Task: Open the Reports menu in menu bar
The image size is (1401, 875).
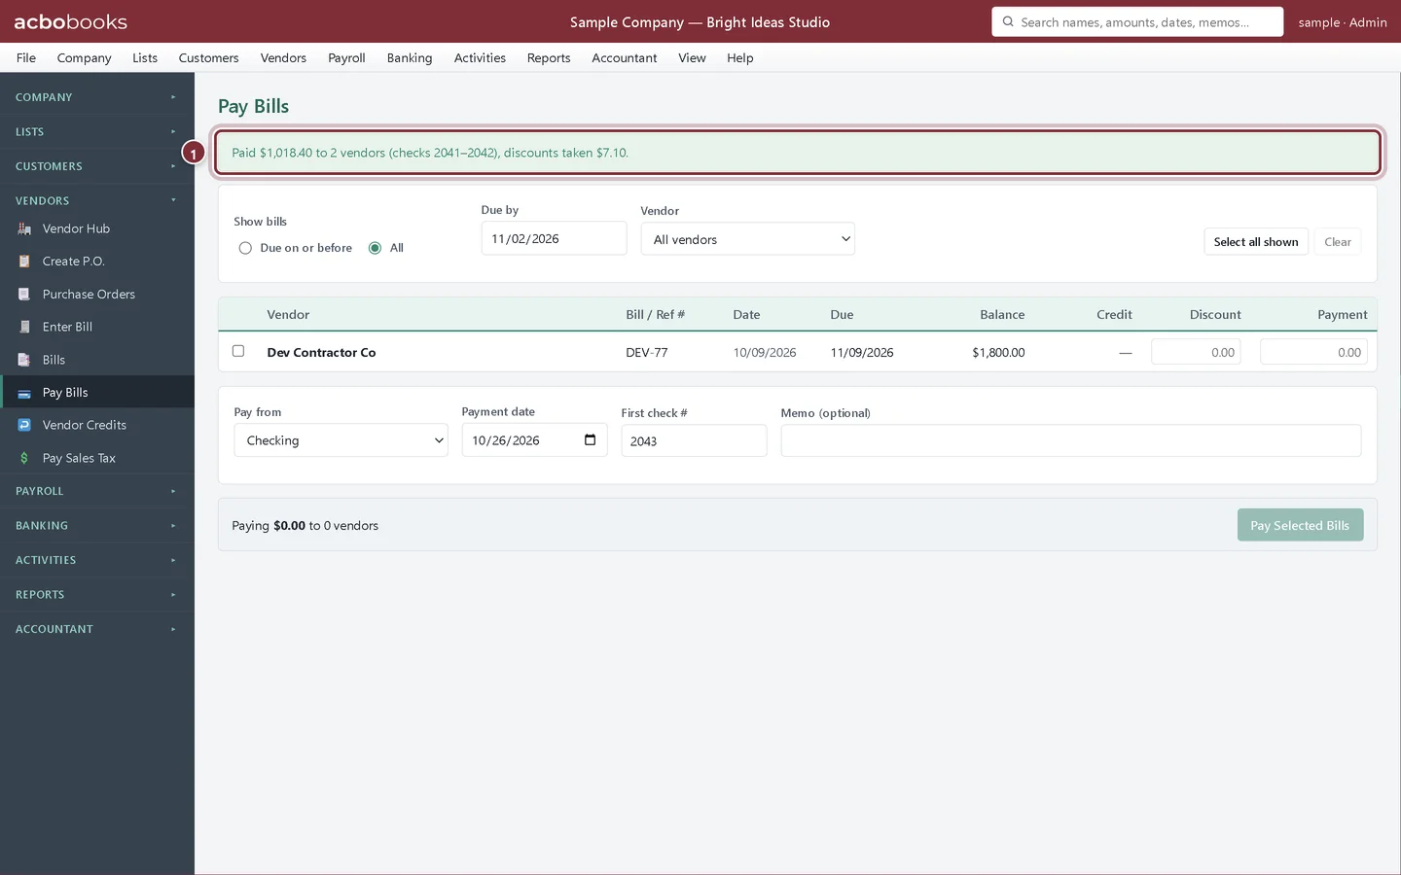Action: (x=549, y=58)
